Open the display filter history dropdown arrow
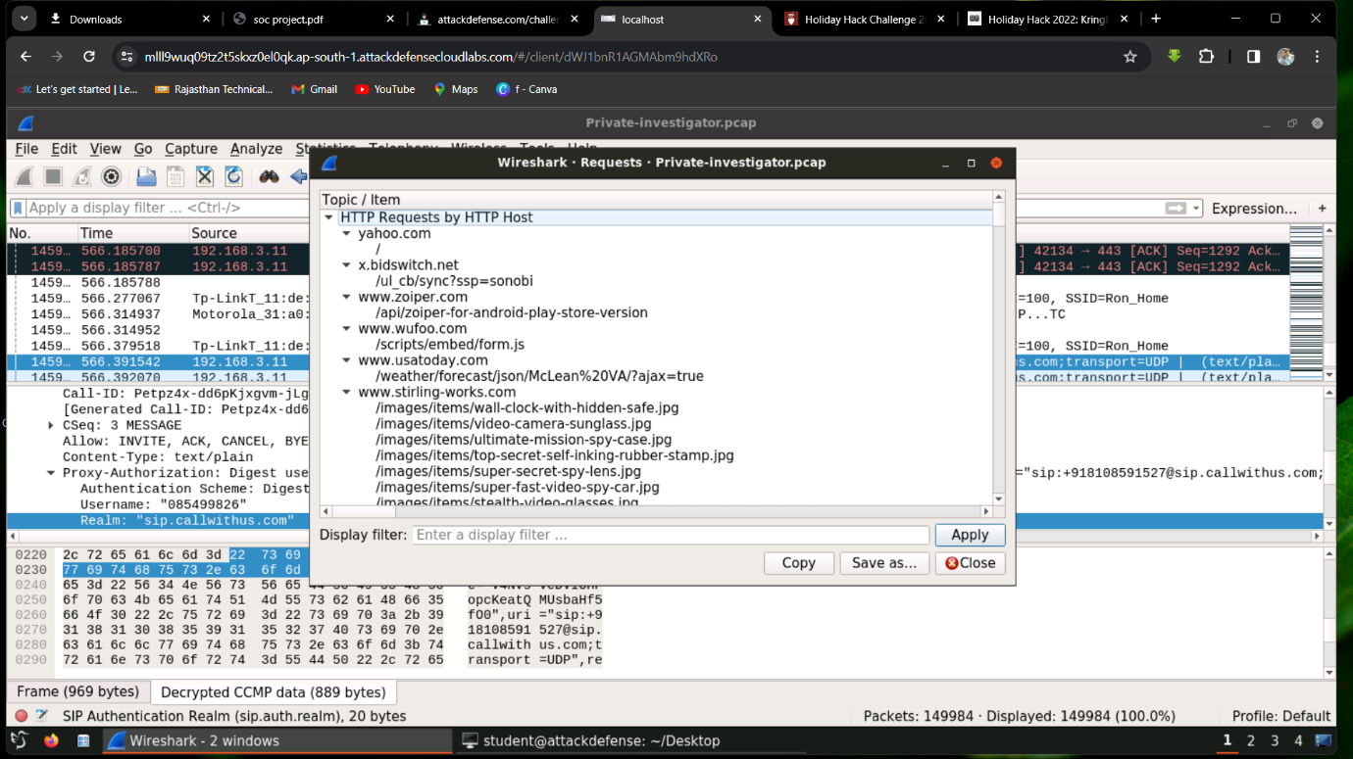This screenshot has height=759, width=1353. click(1197, 209)
